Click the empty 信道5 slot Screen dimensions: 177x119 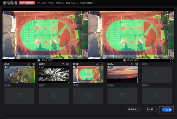point(157,75)
